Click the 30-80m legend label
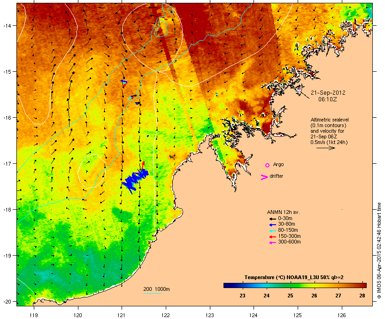Image resolution: width=385 pixels, height=319 pixels. [x=286, y=224]
